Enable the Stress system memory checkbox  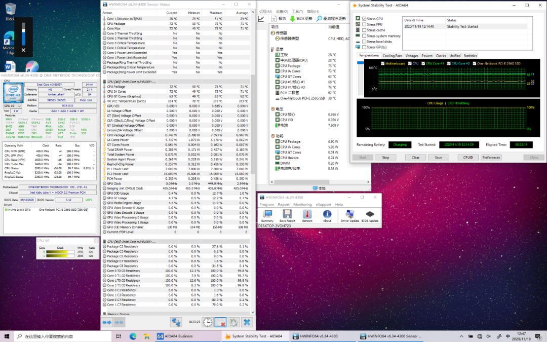click(364, 36)
